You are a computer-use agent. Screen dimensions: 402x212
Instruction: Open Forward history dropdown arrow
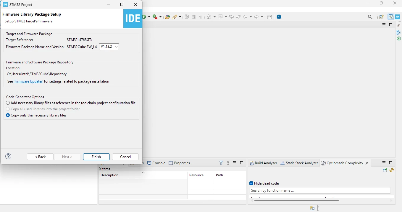point(262,17)
